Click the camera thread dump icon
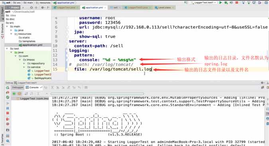Viewport: 269px width, 146px height. pyautogui.click(x=8, y=130)
